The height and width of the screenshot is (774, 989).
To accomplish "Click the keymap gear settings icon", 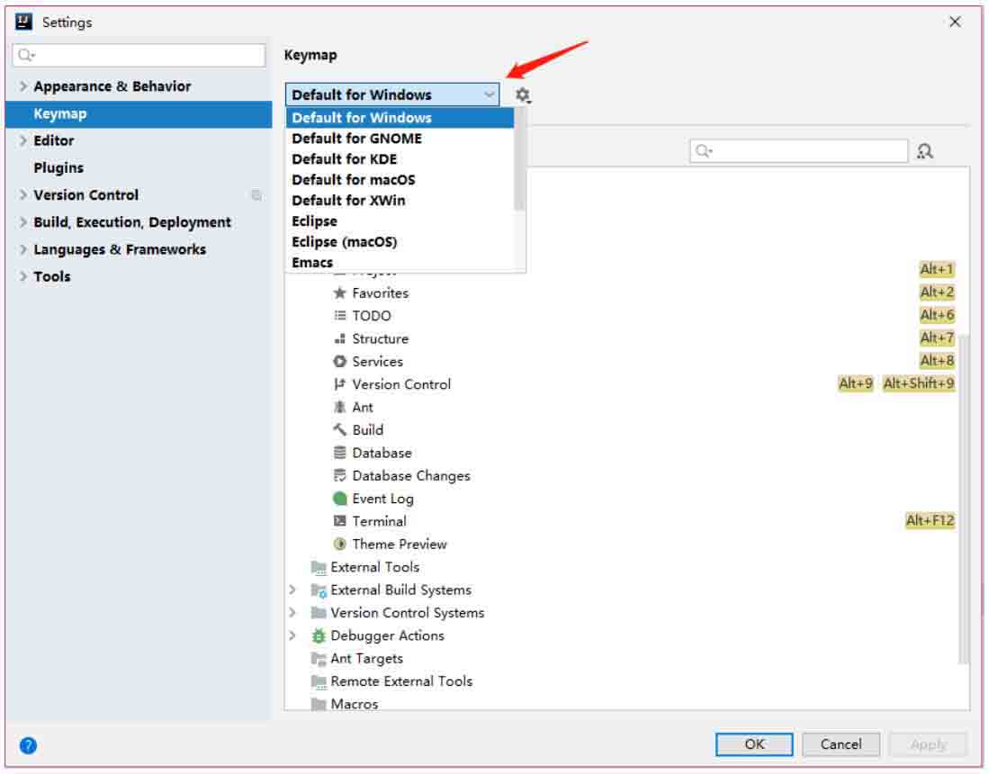I will [522, 95].
